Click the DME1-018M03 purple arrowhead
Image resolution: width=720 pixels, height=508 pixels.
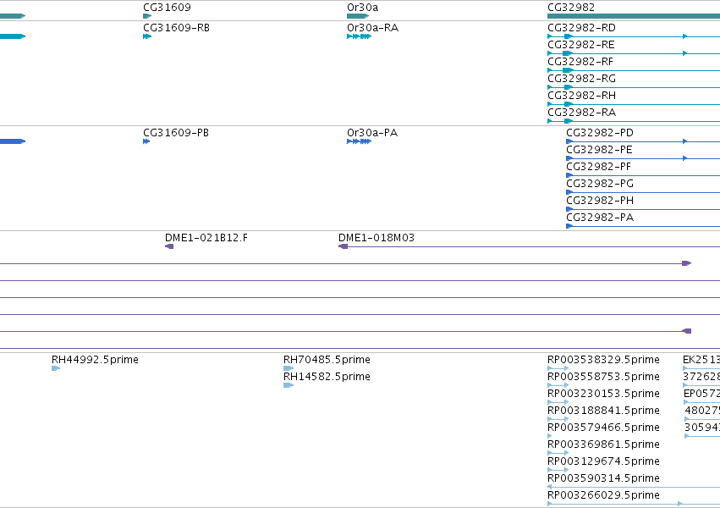[x=343, y=246]
